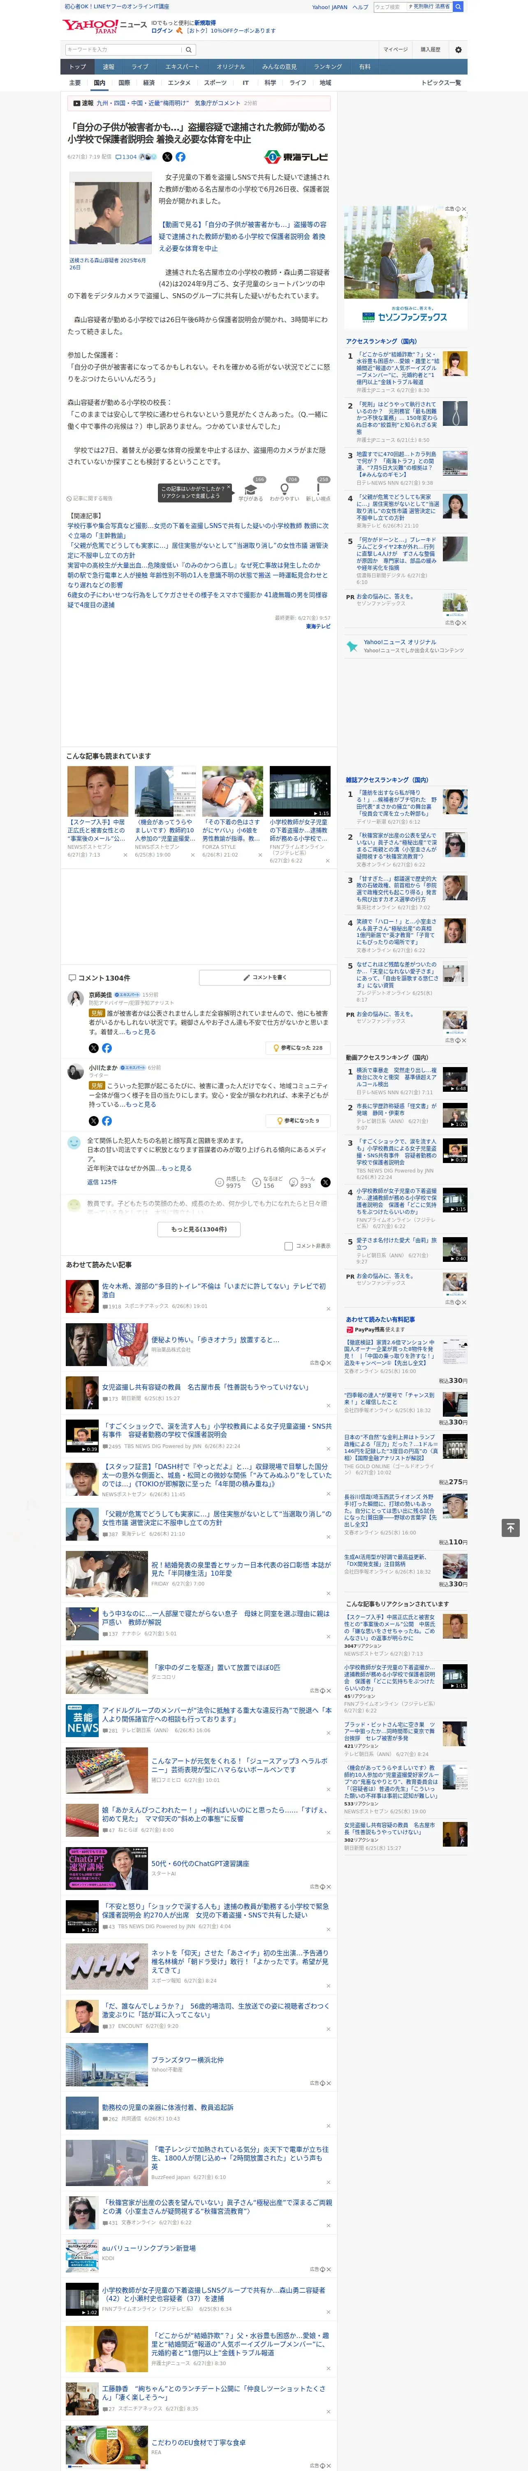Click the blue search button in the top bar
Viewport: 528px width, 2471px height.
tap(458, 7)
